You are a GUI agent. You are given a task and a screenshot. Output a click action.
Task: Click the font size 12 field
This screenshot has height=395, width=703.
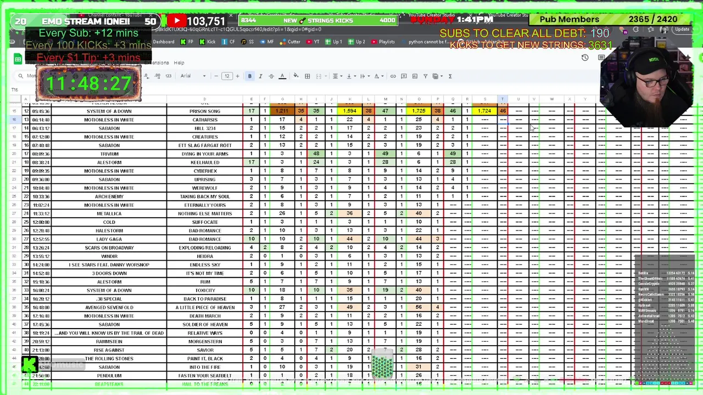point(226,76)
